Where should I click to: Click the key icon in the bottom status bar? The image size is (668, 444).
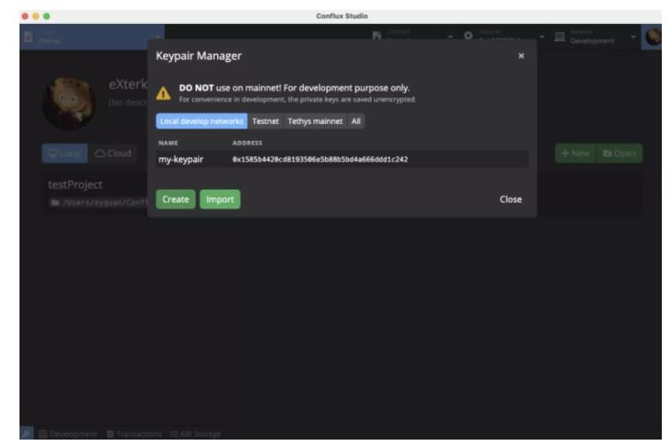point(27,433)
